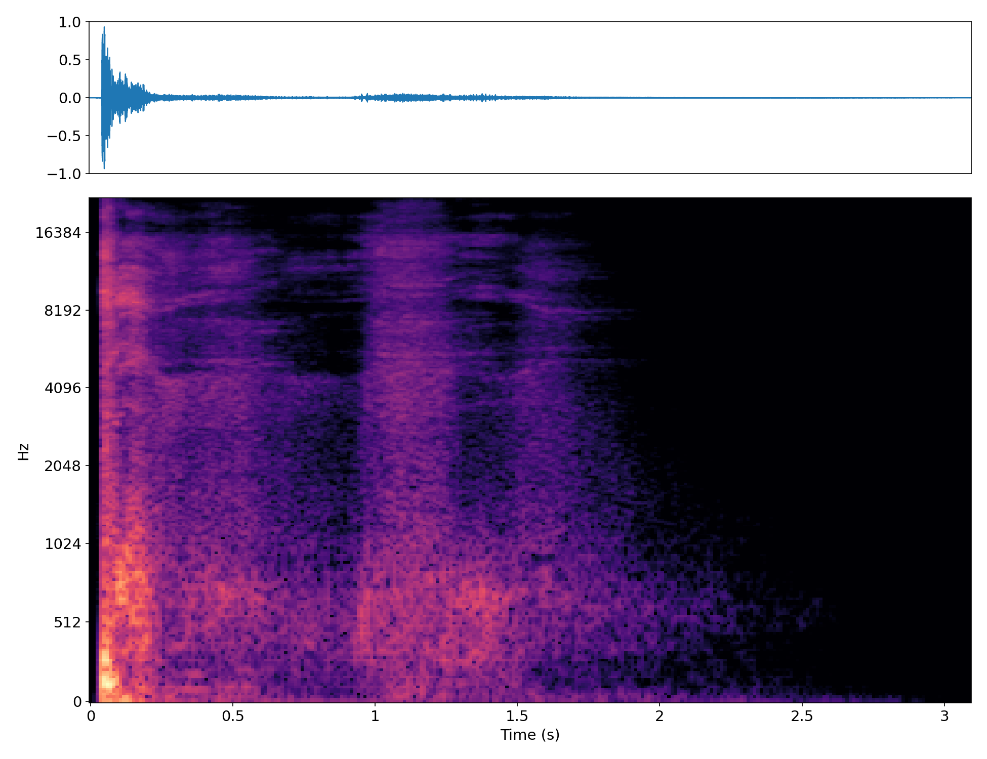Click the 1024 Hz tick label
The width and height of the screenshot is (987, 759).
62,544
